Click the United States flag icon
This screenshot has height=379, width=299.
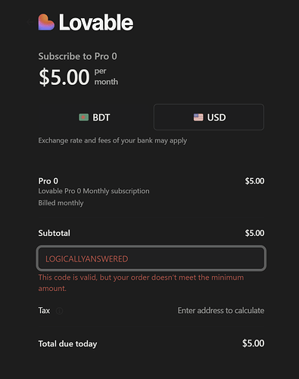click(x=198, y=117)
